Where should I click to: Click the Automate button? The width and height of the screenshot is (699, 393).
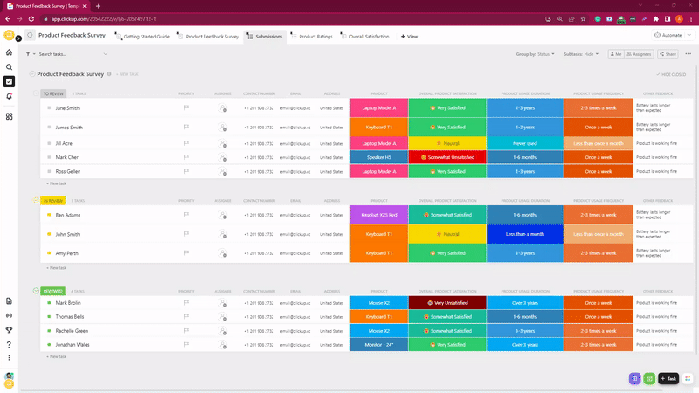tap(668, 35)
